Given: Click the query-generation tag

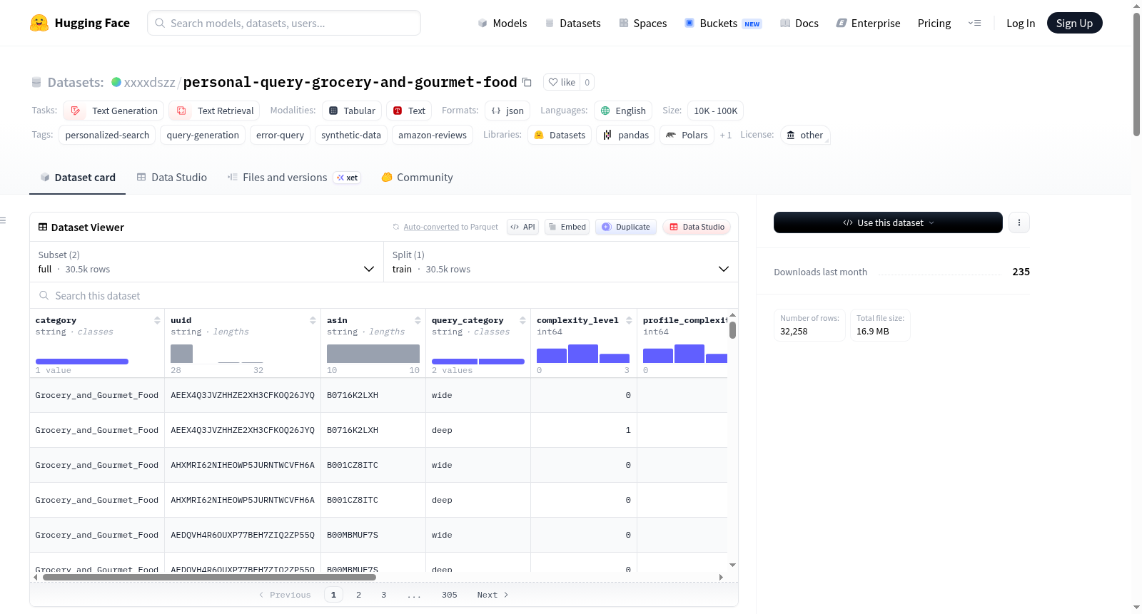Looking at the screenshot, I should [203, 135].
